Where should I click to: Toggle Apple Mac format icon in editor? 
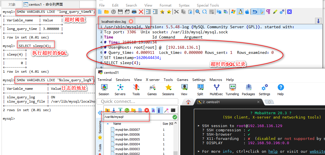pyautogui.click(x=247, y=12)
